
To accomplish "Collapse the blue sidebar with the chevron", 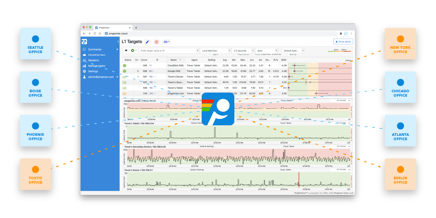I will 118,41.
